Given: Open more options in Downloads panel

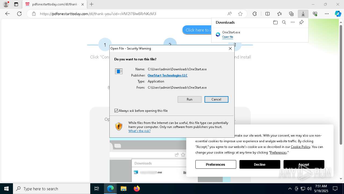Looking at the screenshot, I should [x=293, y=22].
